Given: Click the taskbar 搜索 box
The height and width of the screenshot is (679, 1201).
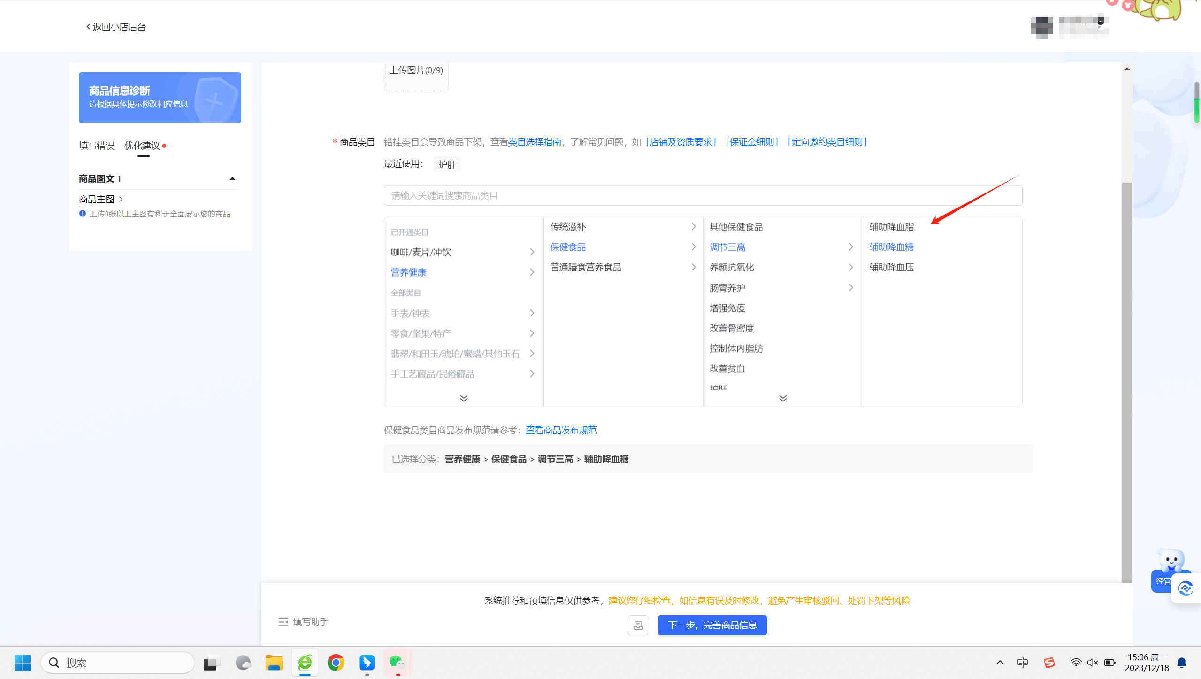Looking at the screenshot, I should 118,663.
